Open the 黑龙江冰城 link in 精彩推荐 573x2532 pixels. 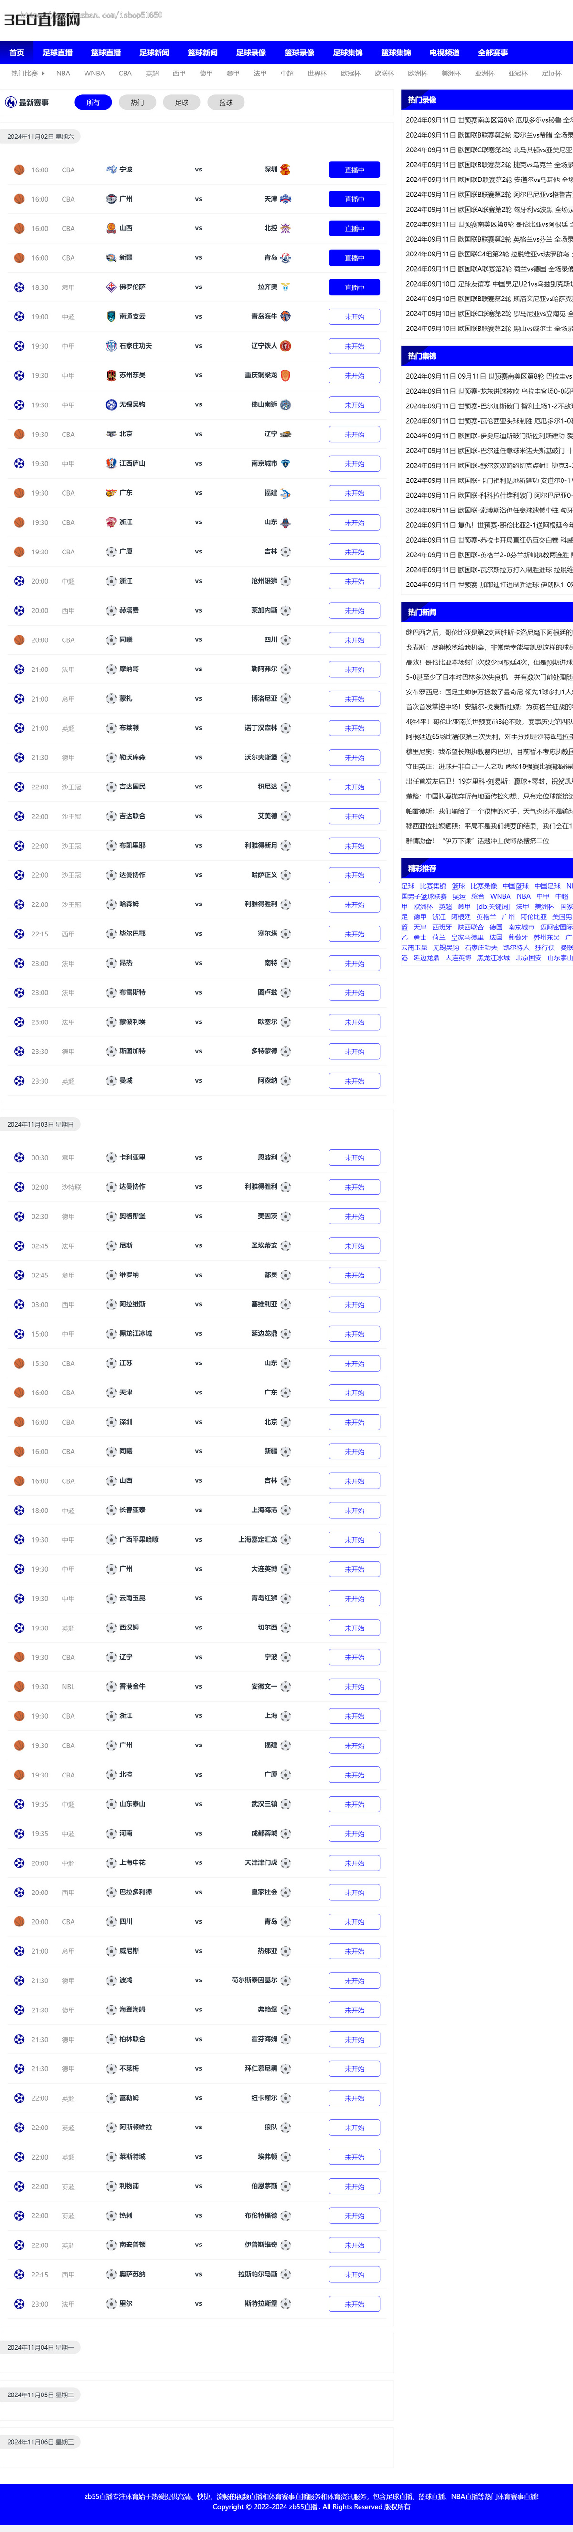point(493,957)
